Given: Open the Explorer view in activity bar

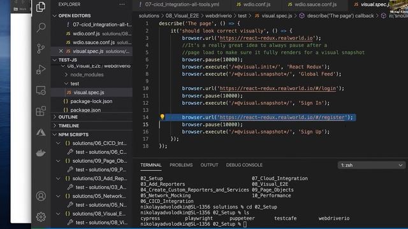Looking at the screenshot, I should click(41, 6).
